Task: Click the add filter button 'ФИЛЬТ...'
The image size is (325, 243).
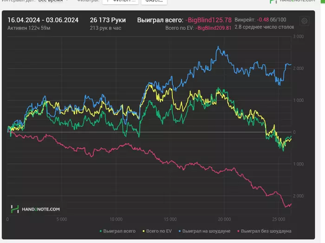Action: click(120, 1)
